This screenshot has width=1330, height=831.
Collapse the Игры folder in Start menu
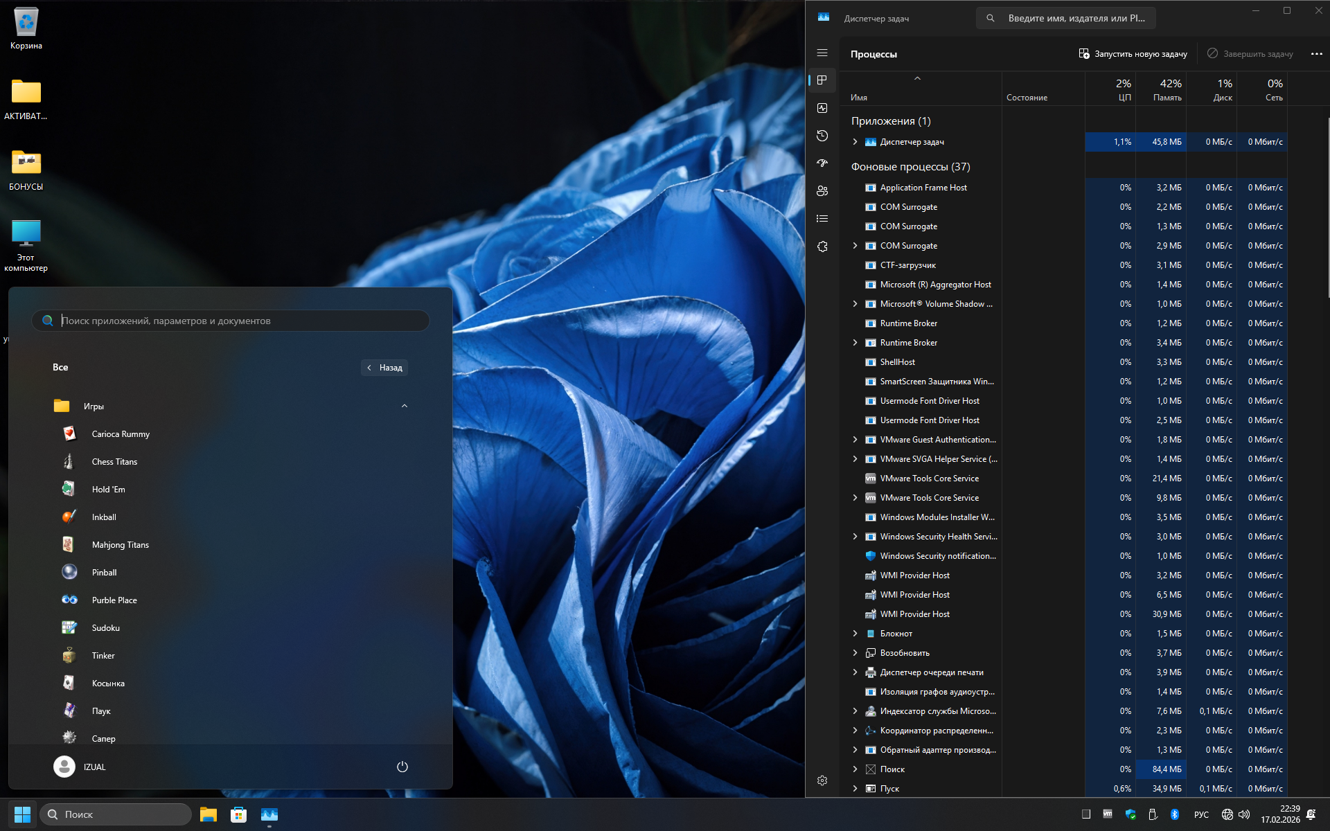click(x=405, y=406)
